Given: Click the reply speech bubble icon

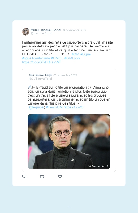Looking at the screenshot, I should [x=24, y=176].
